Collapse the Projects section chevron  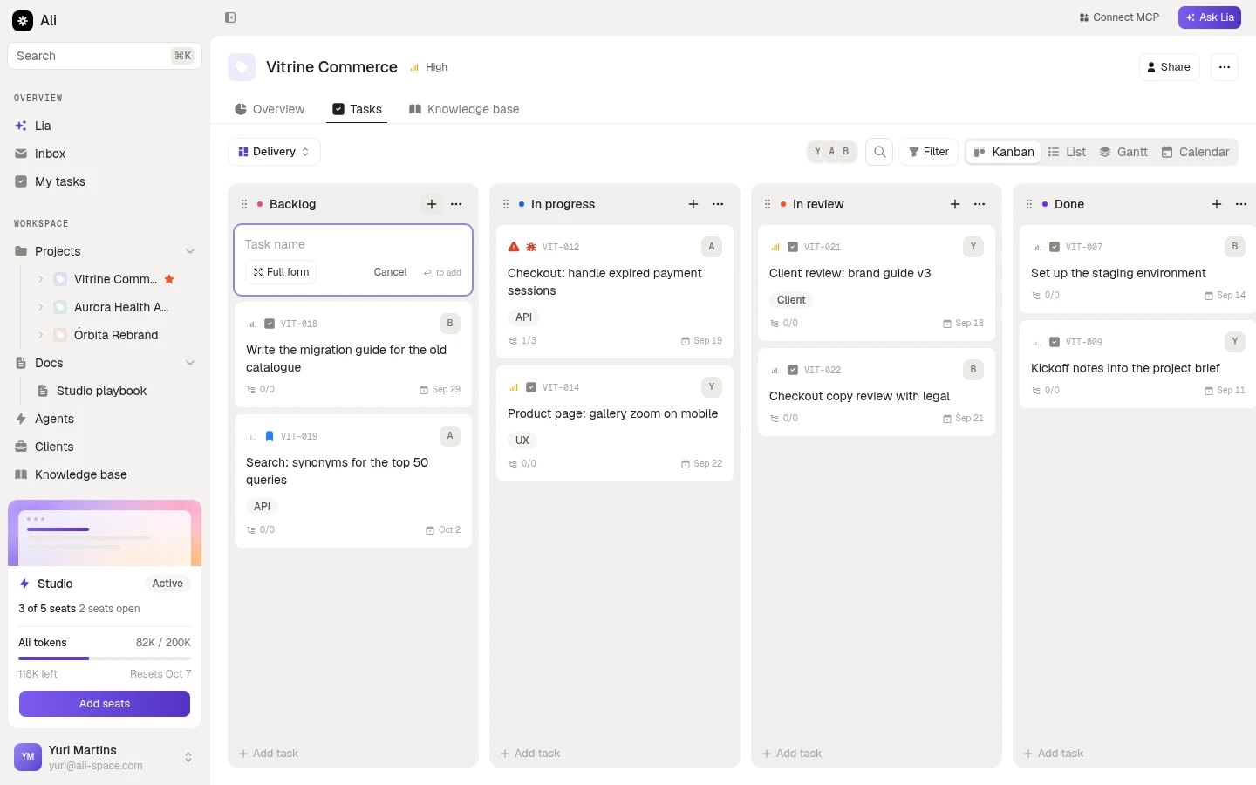(x=190, y=251)
